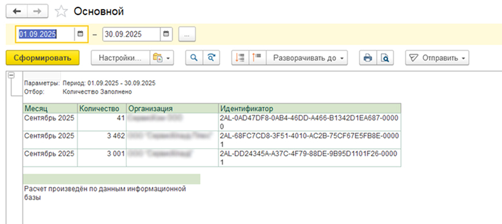This screenshot has height=224, width=502.
Task: Open print preview icon
Action: tap(385, 58)
